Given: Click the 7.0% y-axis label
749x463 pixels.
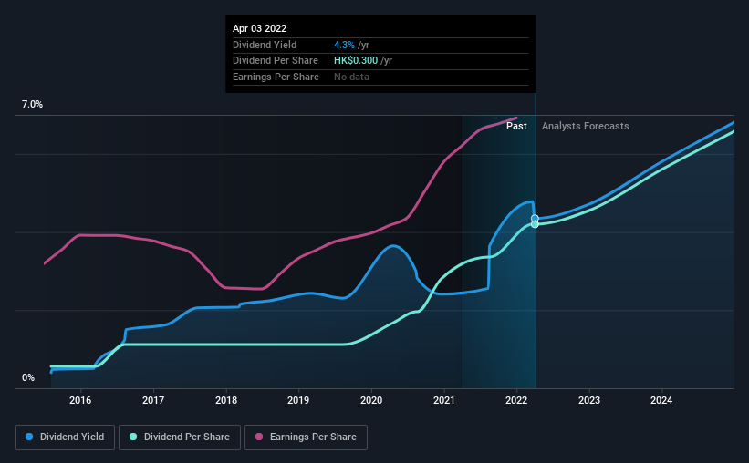Looking at the screenshot, I should (x=32, y=105).
